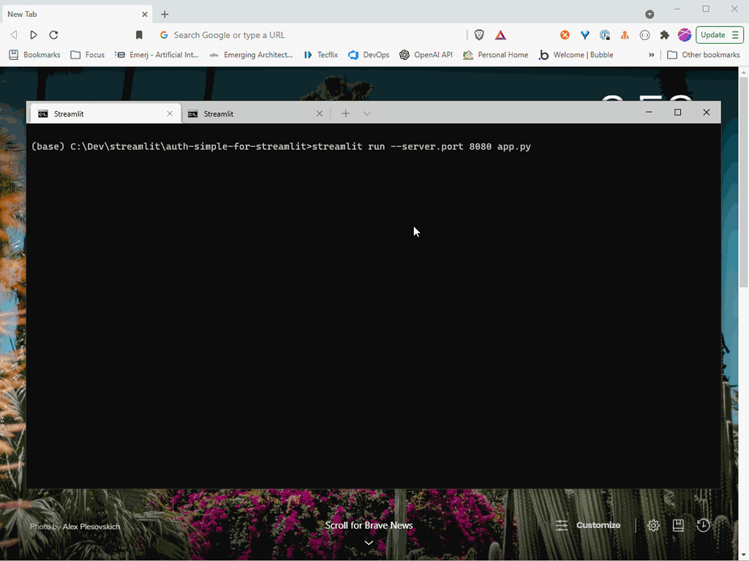Expand Brave News with the down arrow
The height and width of the screenshot is (561, 749).
click(x=369, y=543)
